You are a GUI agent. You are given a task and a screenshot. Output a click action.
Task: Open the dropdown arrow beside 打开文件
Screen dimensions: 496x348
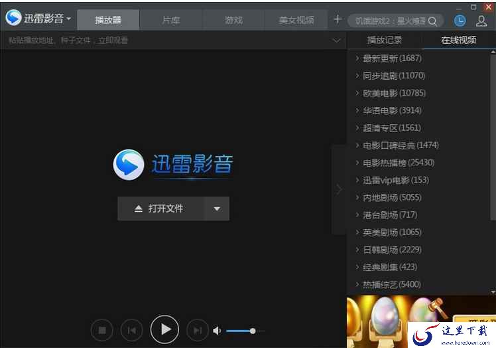(x=217, y=209)
